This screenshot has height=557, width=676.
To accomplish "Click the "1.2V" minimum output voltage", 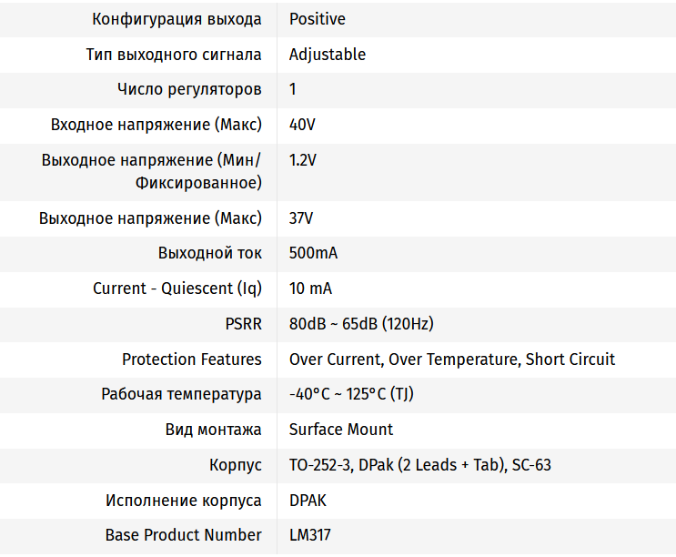I will click(x=303, y=160).
